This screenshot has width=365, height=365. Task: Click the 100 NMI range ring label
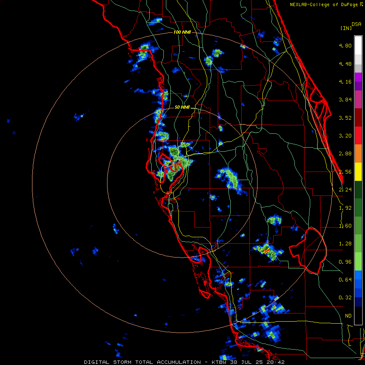(x=182, y=32)
